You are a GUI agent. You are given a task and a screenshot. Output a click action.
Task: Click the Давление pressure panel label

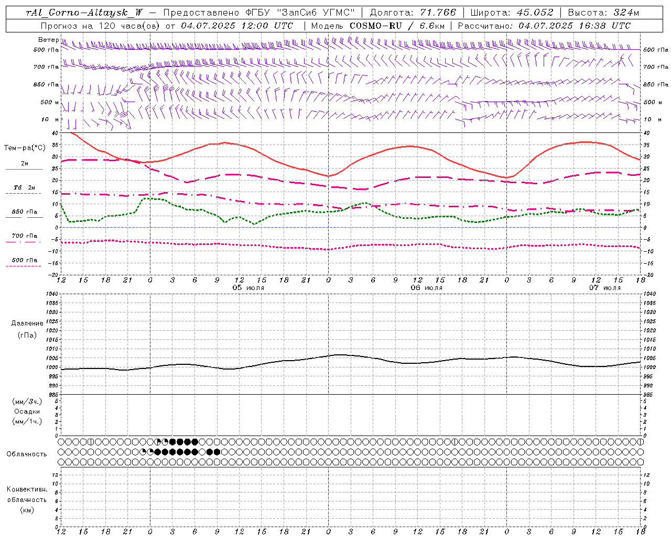[27, 323]
